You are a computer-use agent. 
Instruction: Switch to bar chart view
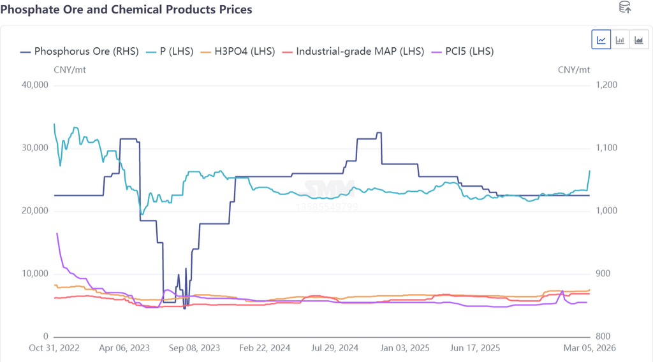(620, 40)
